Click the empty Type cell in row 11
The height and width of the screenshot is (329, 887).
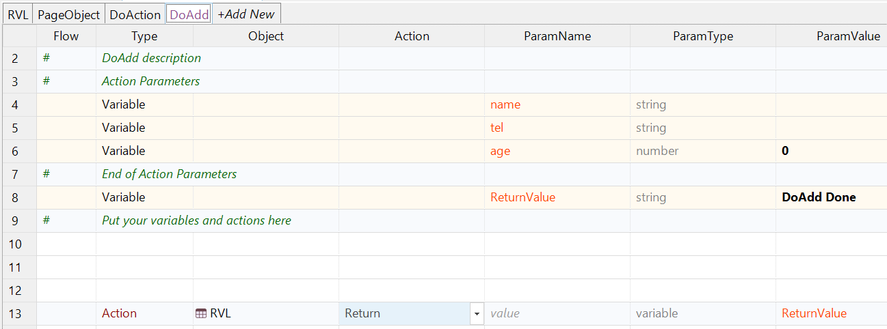pyautogui.click(x=144, y=267)
